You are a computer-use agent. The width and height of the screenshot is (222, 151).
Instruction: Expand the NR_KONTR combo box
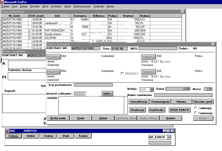[x=169, y=137]
